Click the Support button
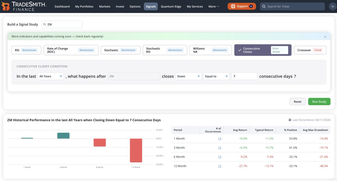337x181 pixels. pos(242,6)
